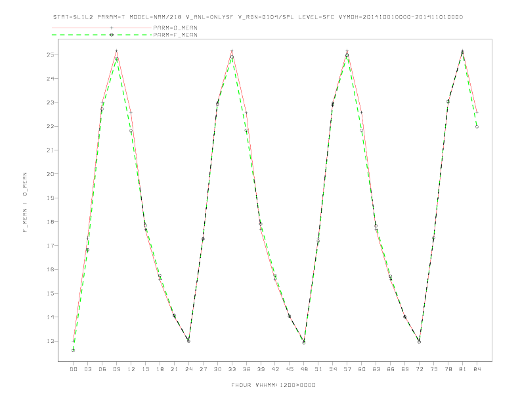Select the PARM=F_MEAN legend label
Viewport: 520px width, 402px height.
[x=175, y=35]
